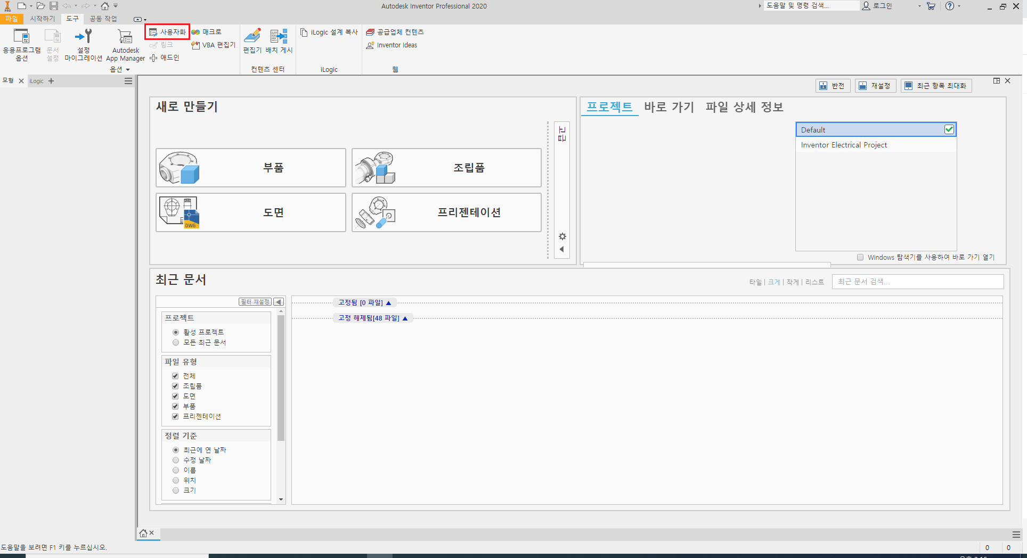The width and height of the screenshot is (1027, 558).
Task: Create a new Drawing (도면)
Action: click(x=251, y=212)
